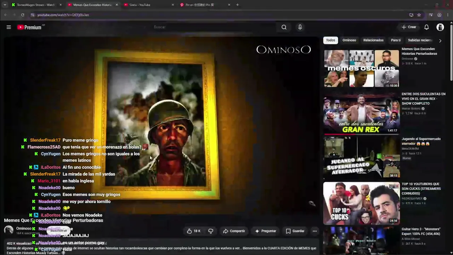Focus the Buscar search field

coord(214,27)
